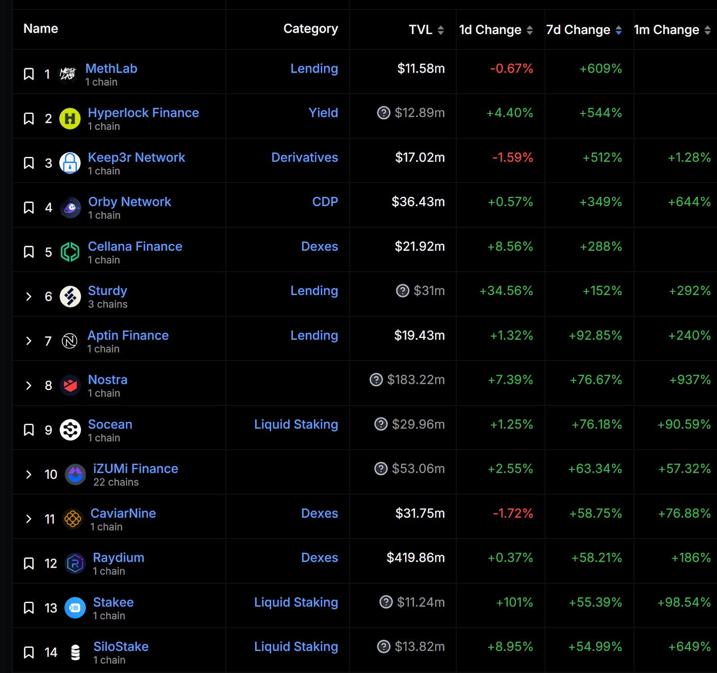The image size is (717, 673).
Task: Bookmark the Socean row
Action: pyautogui.click(x=29, y=430)
